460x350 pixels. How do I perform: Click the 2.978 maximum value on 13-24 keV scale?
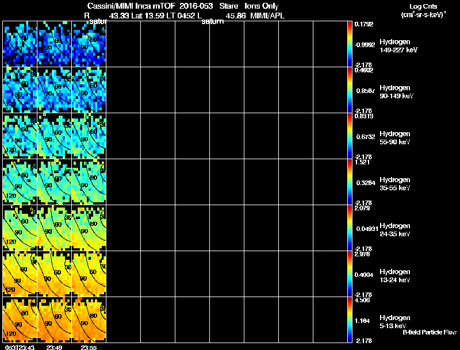(362, 254)
